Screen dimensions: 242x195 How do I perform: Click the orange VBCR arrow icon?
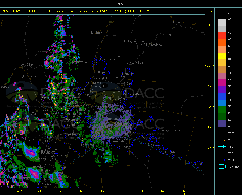(x=222, y=140)
